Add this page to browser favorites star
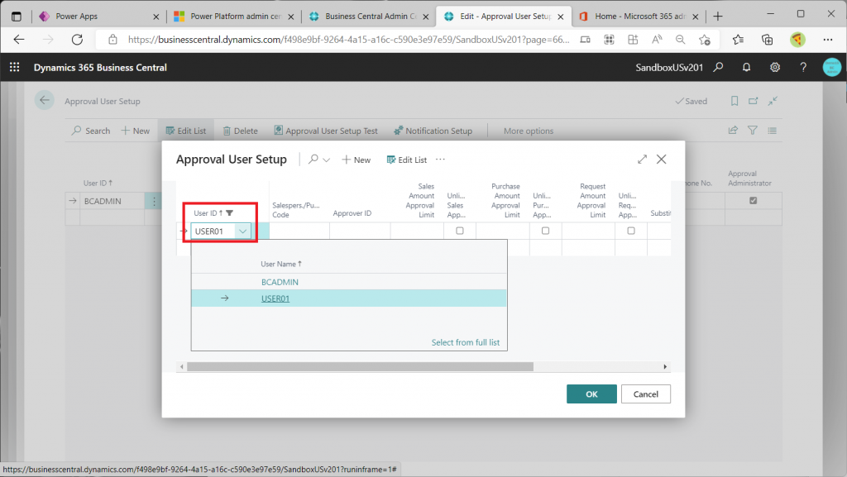The width and height of the screenshot is (847, 477). coord(705,40)
